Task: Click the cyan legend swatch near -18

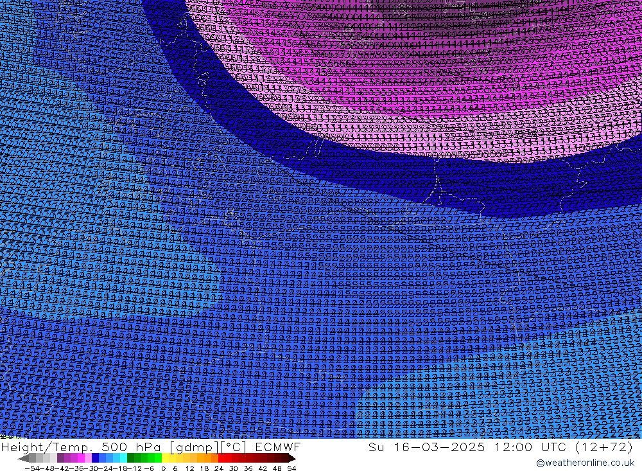Action: [x=123, y=458]
